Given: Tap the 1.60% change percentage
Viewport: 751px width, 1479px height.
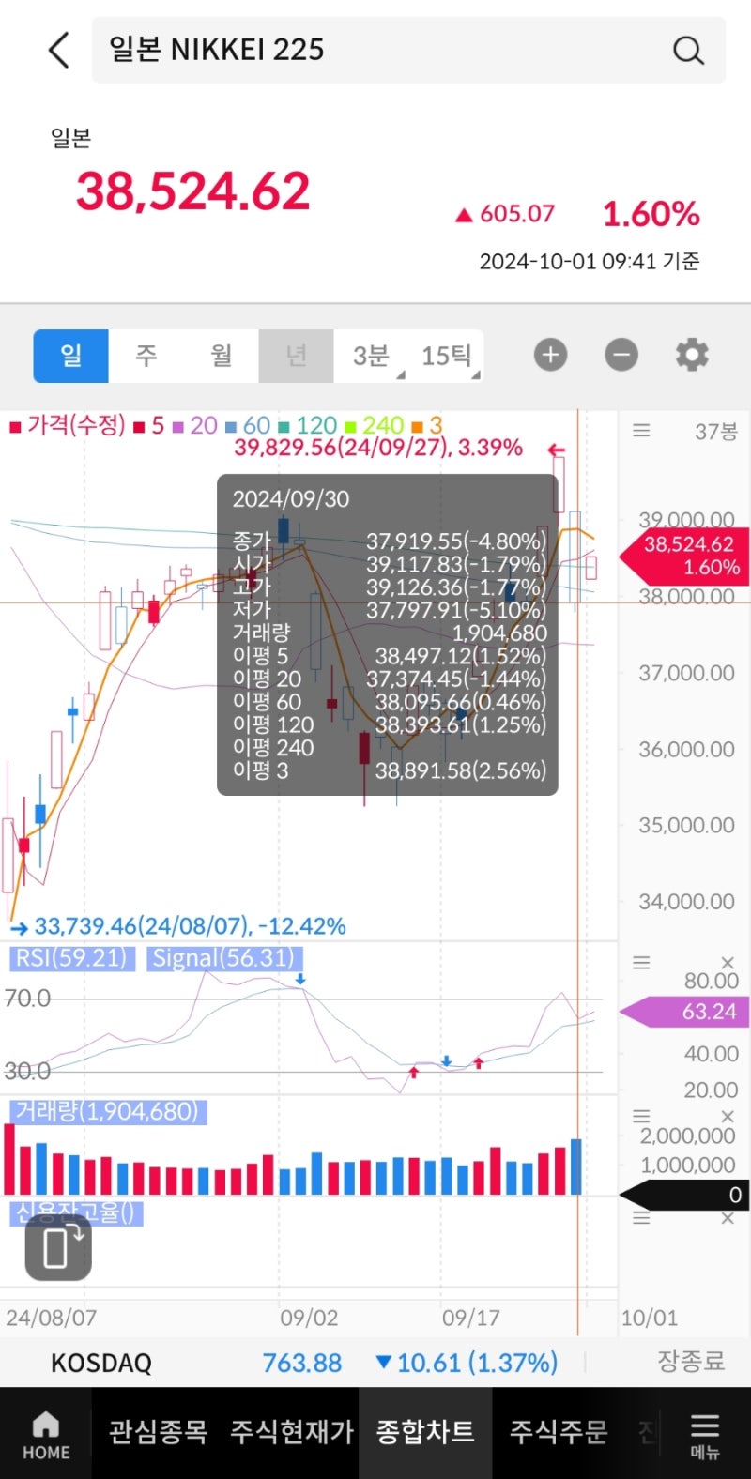Looking at the screenshot, I should coord(651,214).
